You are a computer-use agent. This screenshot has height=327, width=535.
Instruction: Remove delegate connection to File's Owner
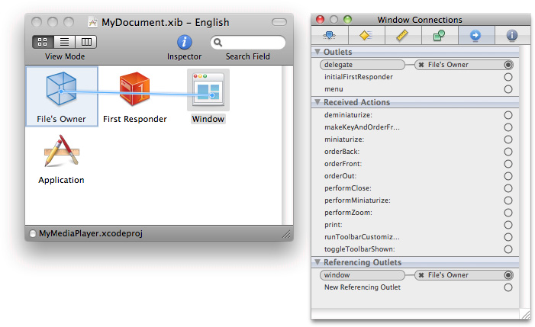(421, 66)
